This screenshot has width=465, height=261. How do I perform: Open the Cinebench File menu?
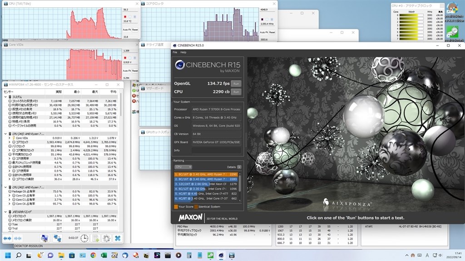coord(175,53)
